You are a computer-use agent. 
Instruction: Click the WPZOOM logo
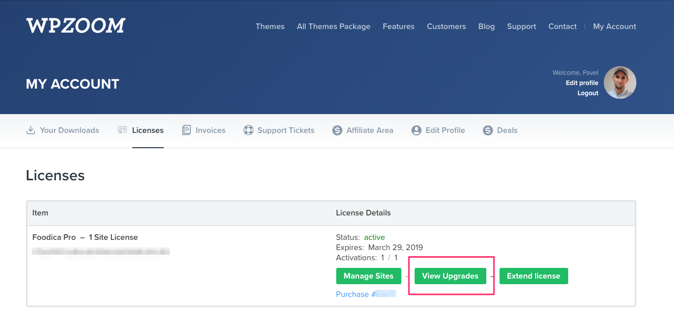click(75, 26)
